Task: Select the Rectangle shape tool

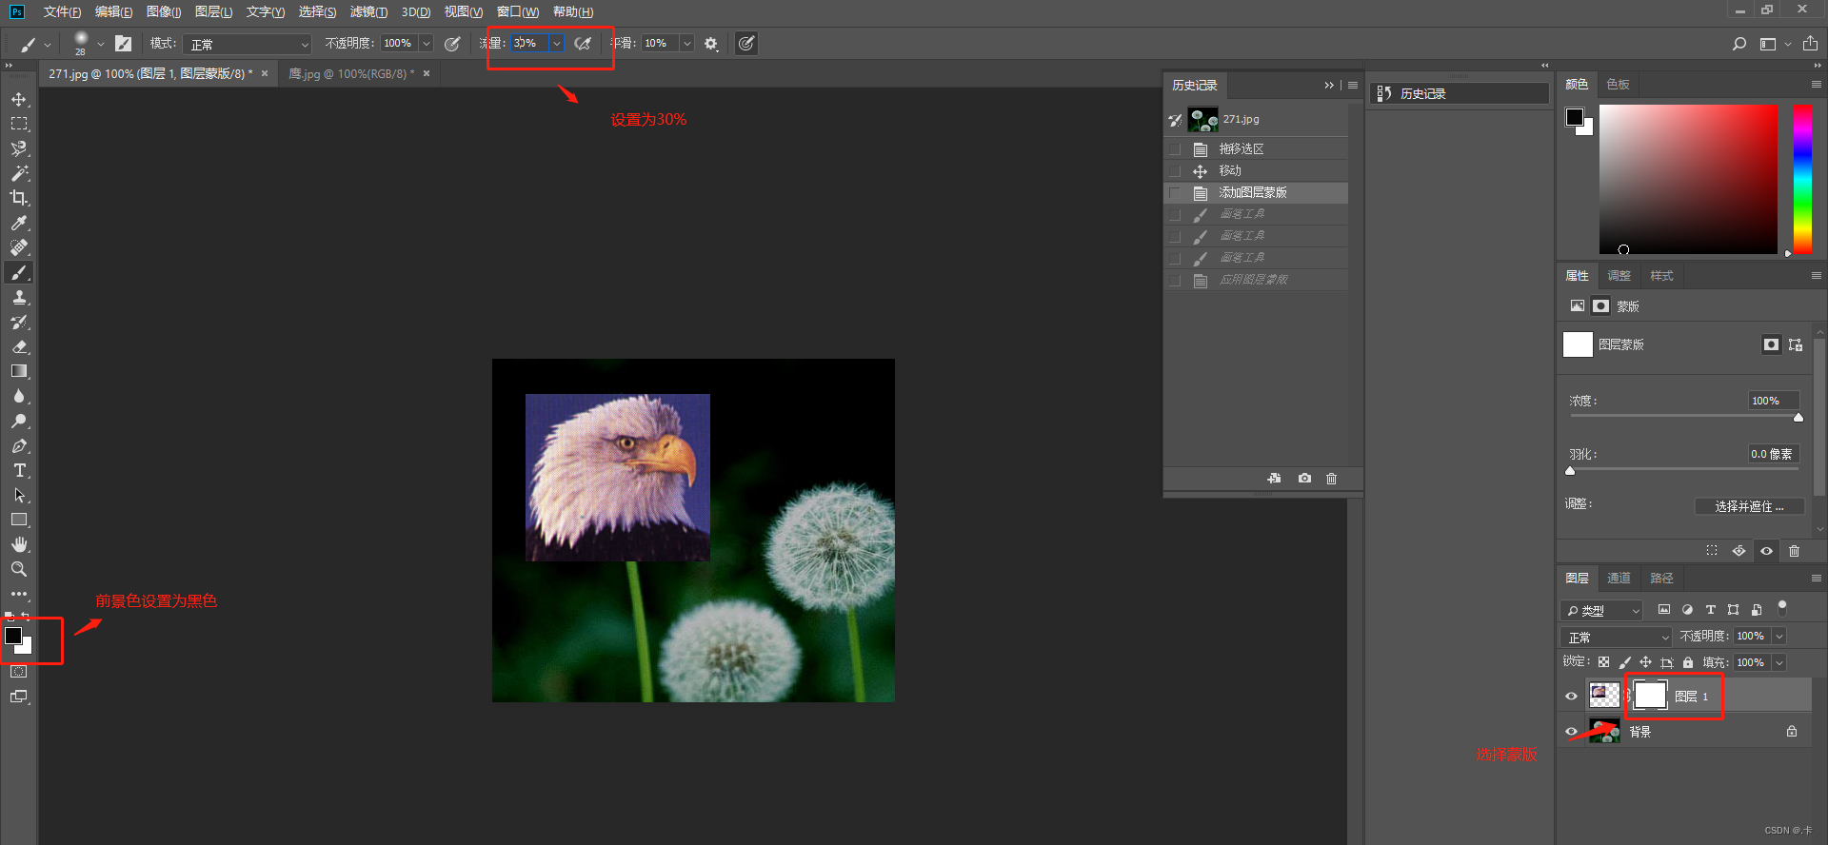Action: tap(19, 521)
